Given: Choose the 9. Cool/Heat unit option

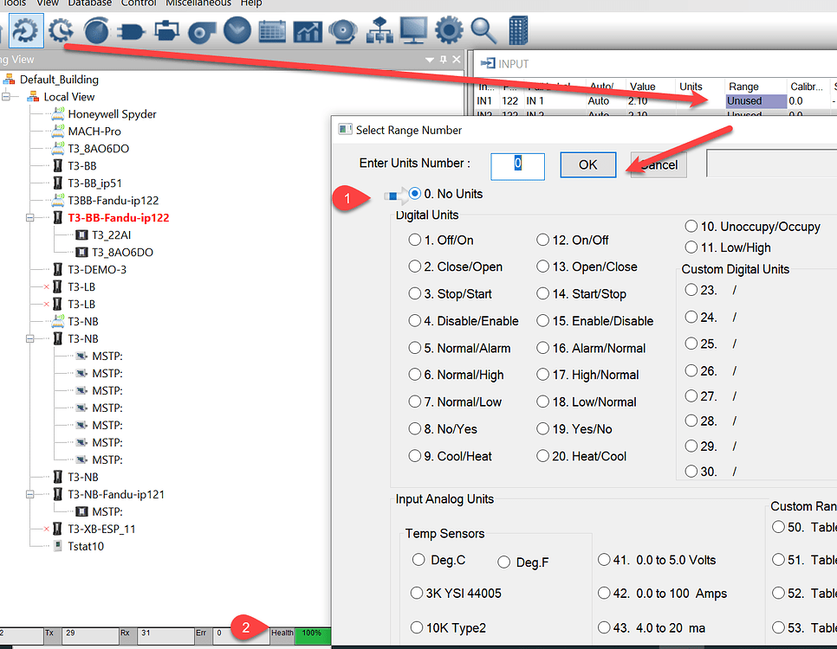Looking at the screenshot, I should [415, 455].
